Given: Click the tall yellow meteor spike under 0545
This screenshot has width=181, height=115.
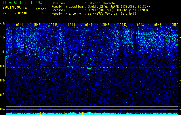Looking at the screenshot, I should click(x=90, y=113).
